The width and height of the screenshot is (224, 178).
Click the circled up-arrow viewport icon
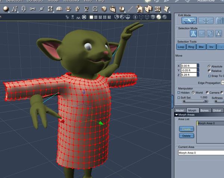click(135, 17)
